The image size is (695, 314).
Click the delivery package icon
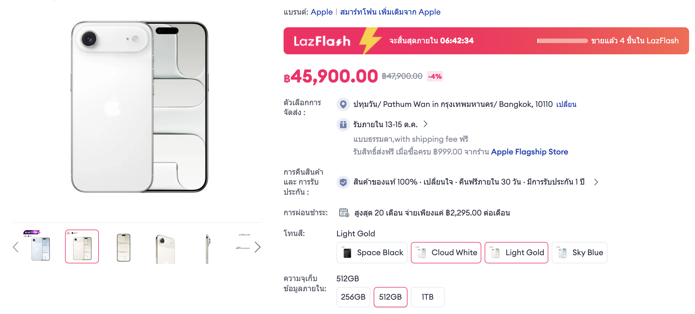[x=343, y=124]
